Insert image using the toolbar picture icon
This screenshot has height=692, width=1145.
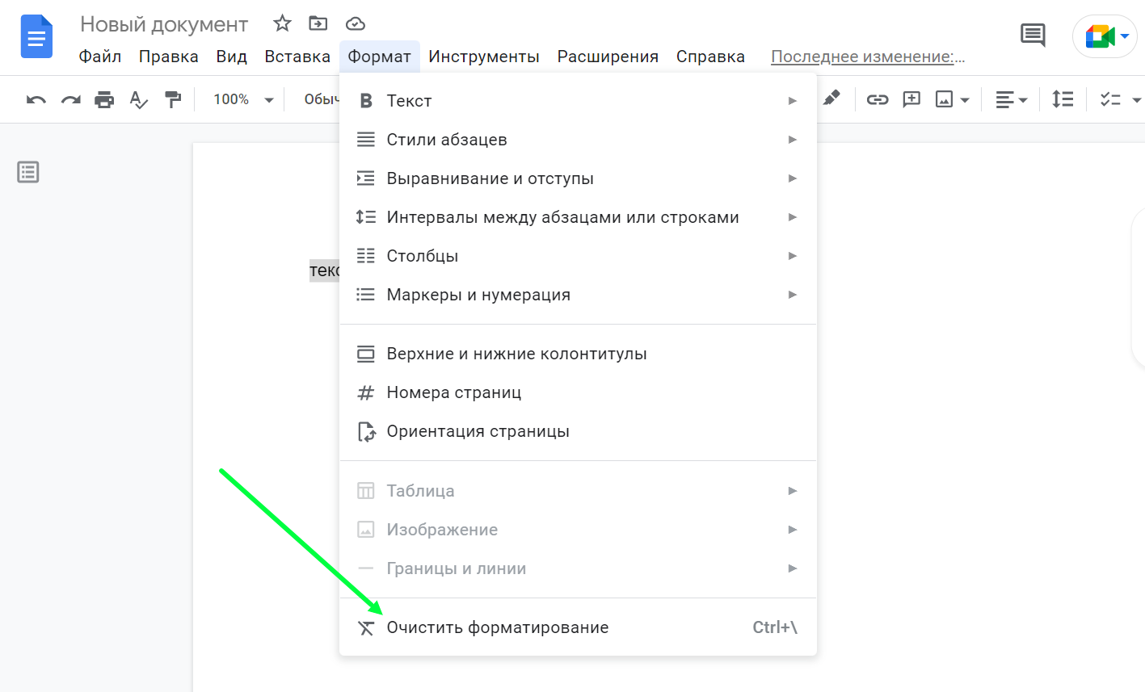(944, 99)
